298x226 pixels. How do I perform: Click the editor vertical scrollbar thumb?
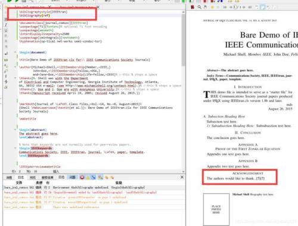(183, 40)
